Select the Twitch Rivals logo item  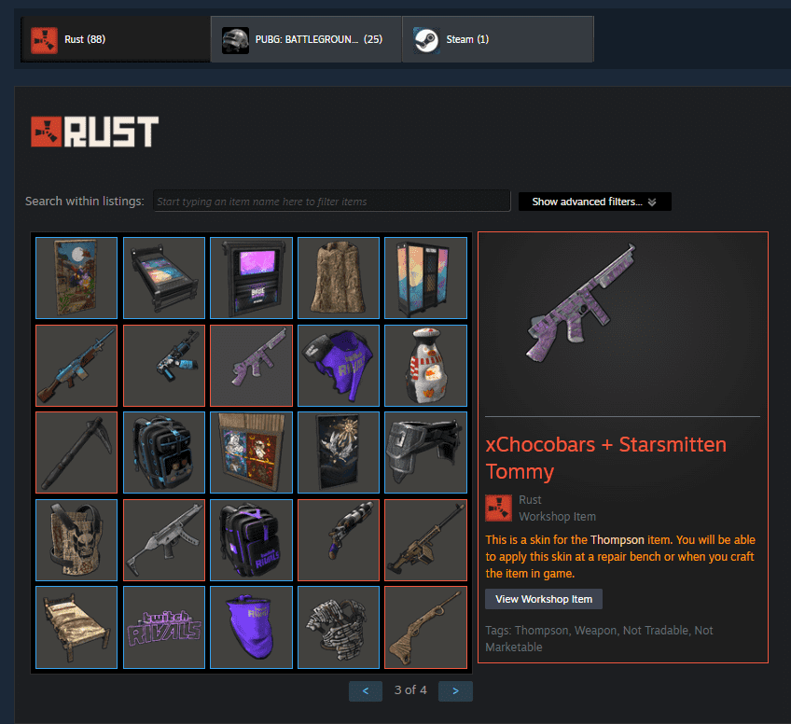pyautogui.click(x=164, y=627)
